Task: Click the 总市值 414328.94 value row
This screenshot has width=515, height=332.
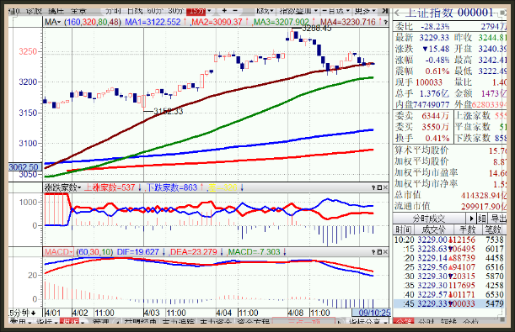Action: [x=450, y=195]
